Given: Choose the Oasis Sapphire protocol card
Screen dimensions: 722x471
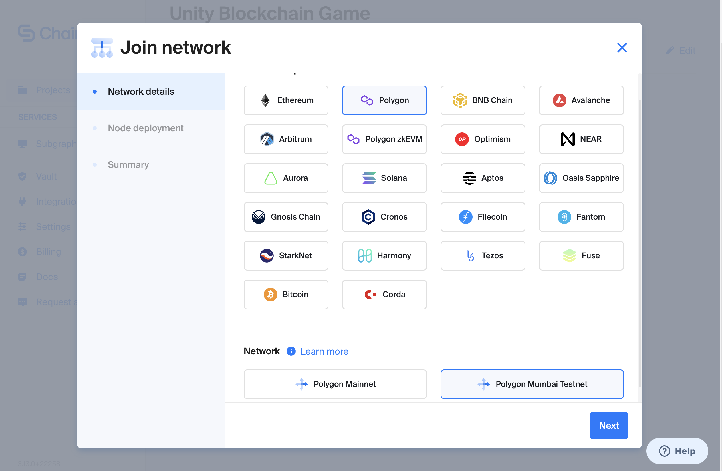Looking at the screenshot, I should pos(581,178).
